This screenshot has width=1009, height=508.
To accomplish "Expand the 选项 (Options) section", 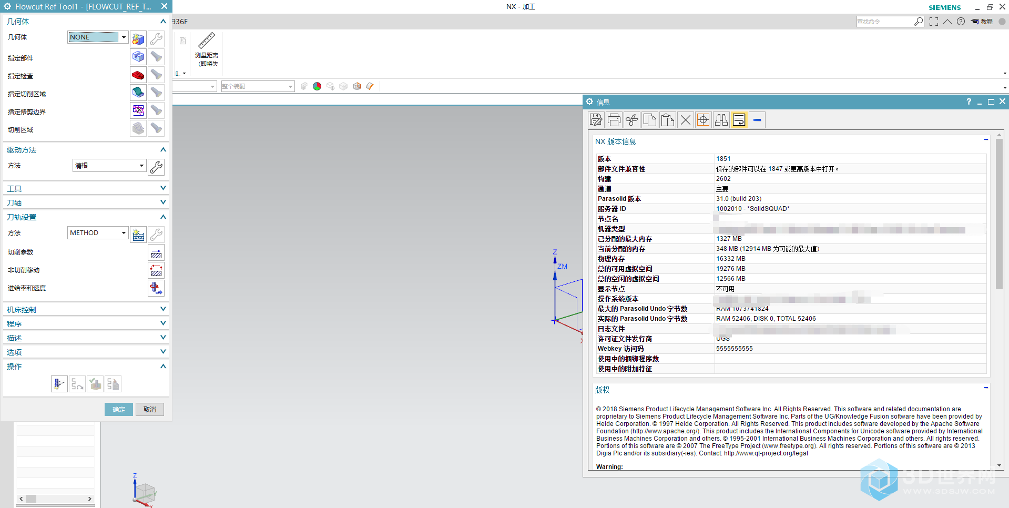I will pyautogui.click(x=163, y=352).
